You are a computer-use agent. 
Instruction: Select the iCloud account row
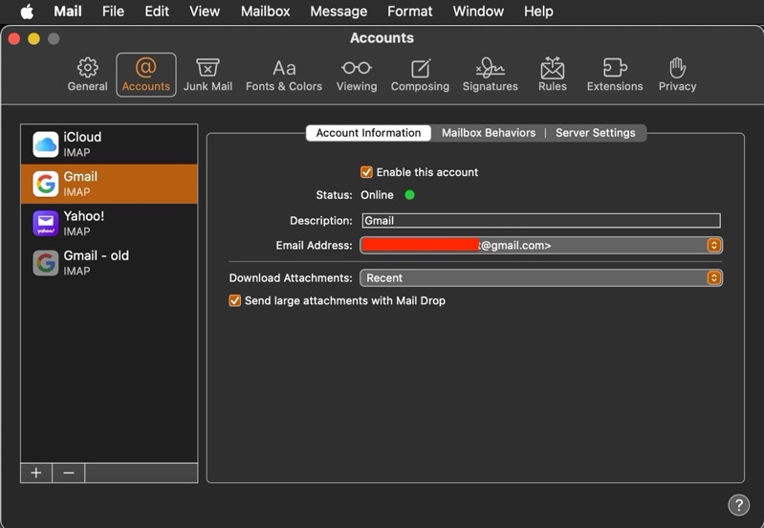click(x=109, y=144)
